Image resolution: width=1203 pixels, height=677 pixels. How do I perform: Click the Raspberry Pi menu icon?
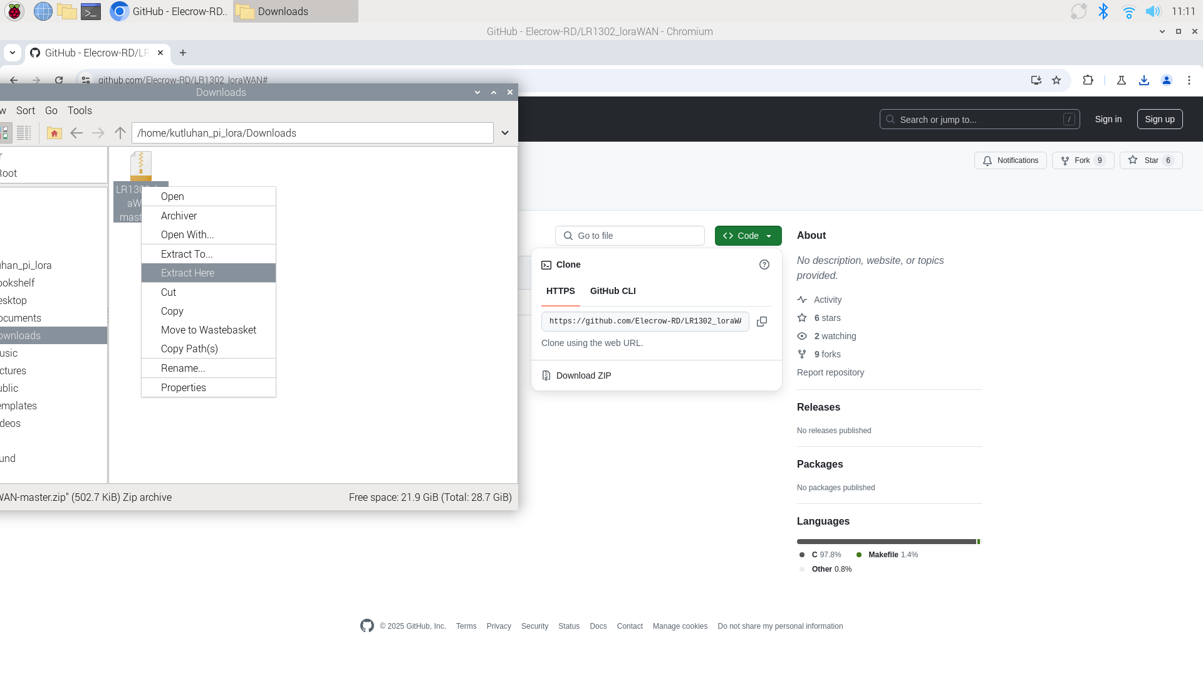[x=14, y=11]
